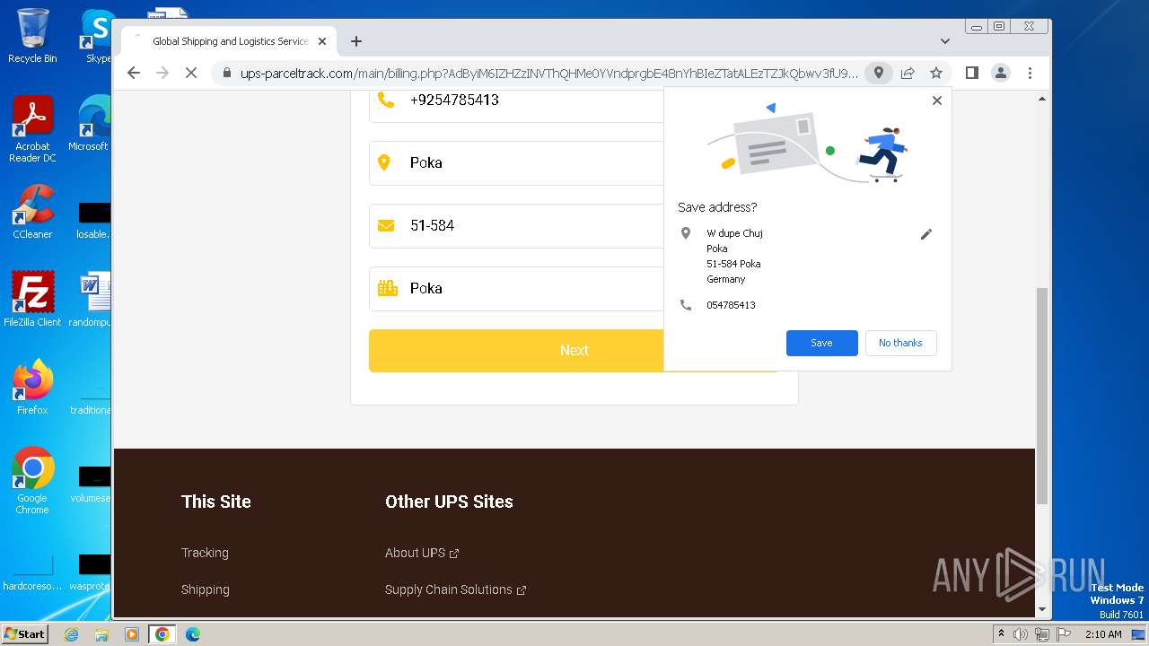Open a new browser tab
This screenshot has height=646, width=1149.
[356, 41]
